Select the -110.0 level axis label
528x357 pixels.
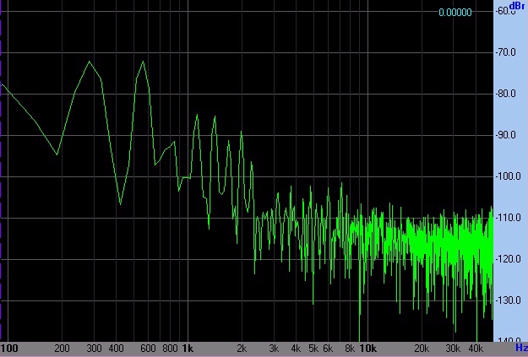coord(508,218)
